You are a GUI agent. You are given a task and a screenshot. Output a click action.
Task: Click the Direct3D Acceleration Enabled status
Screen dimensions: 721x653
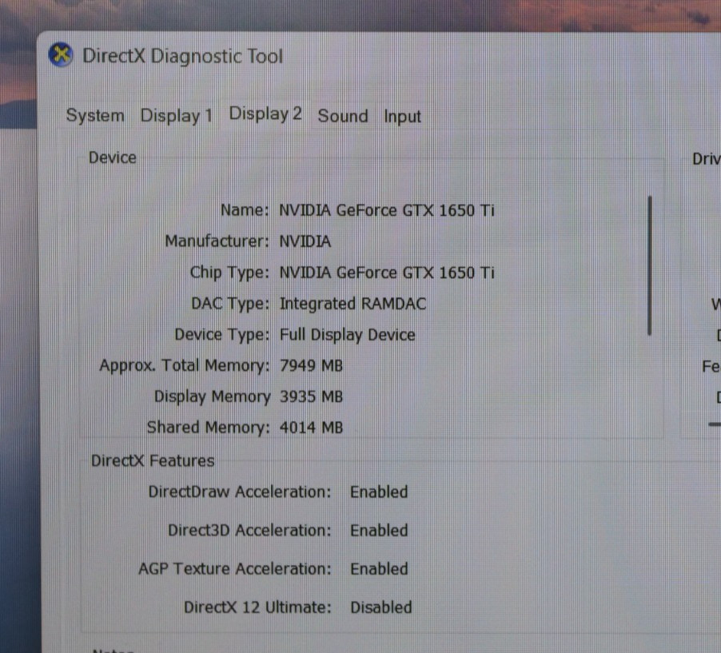[379, 531]
